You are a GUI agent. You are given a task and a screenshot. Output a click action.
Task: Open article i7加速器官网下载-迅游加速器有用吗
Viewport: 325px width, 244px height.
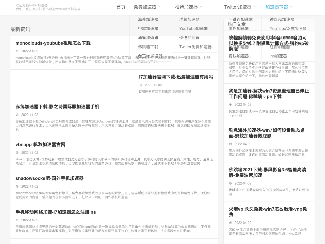176,77
